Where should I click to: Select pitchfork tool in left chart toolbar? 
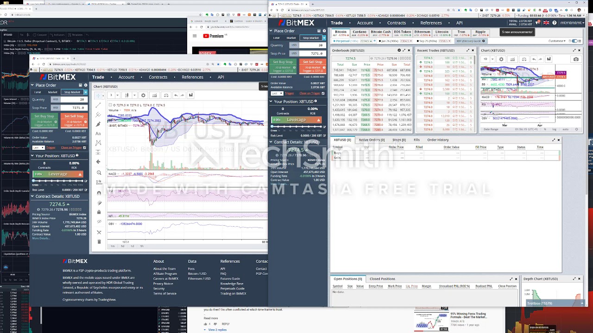pyautogui.click(x=98, y=114)
